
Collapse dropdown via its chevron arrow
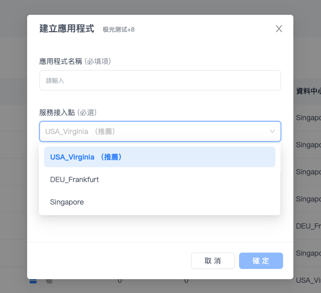(272, 131)
